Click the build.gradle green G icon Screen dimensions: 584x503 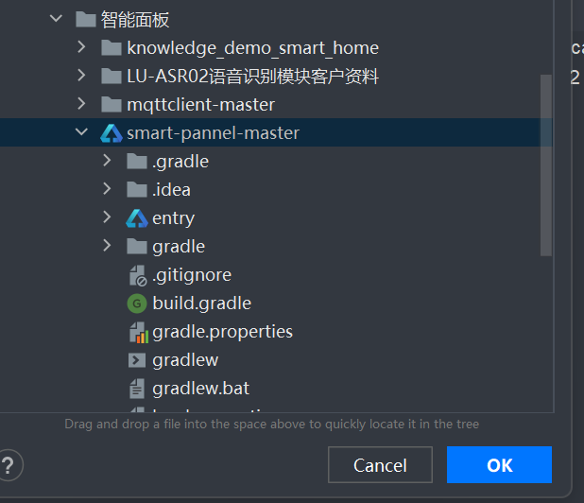[x=137, y=304]
